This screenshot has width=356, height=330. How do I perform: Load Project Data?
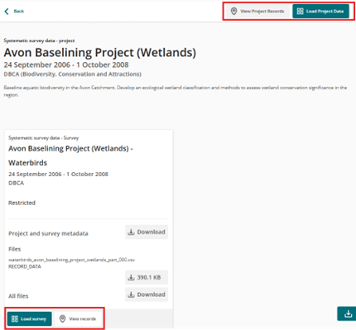pos(320,11)
